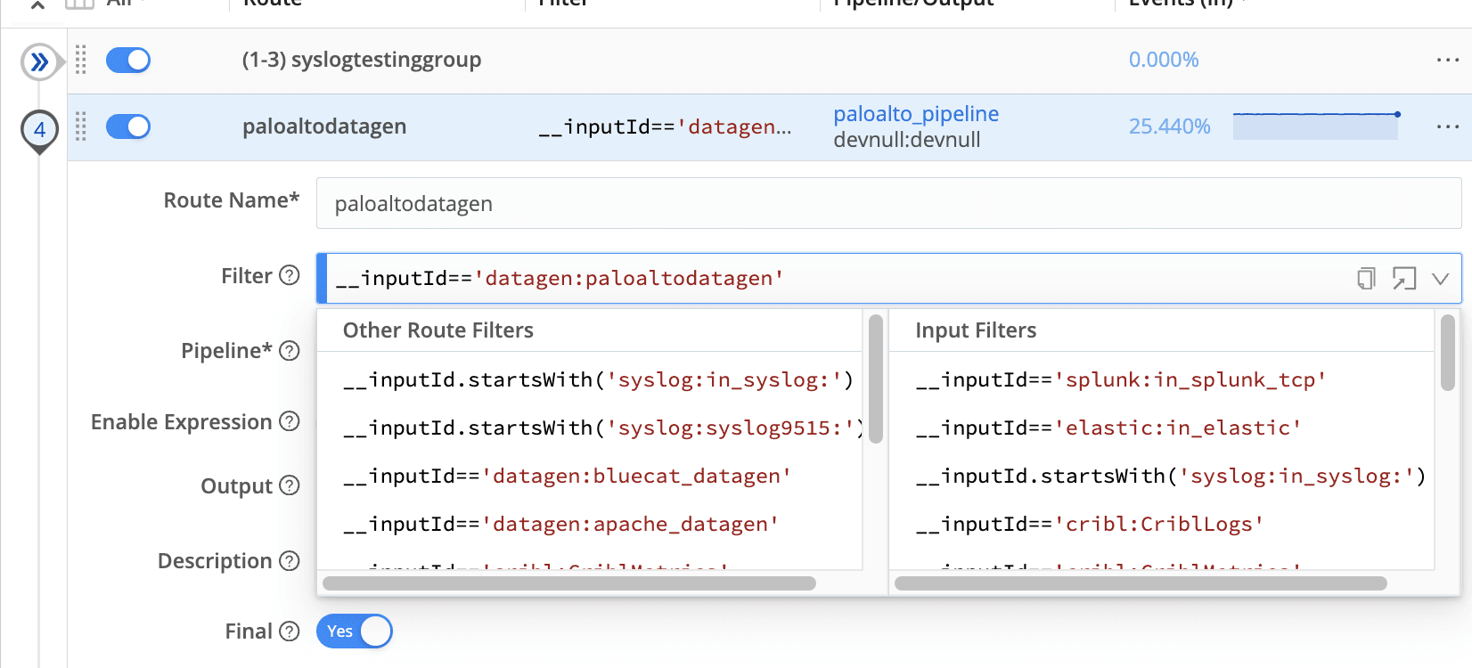Screen dimensions: 1472x668
Task: Click the help icon next to Filter
Action: [x=290, y=275]
